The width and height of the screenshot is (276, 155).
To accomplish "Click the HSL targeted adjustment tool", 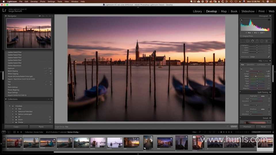I will (241, 69).
